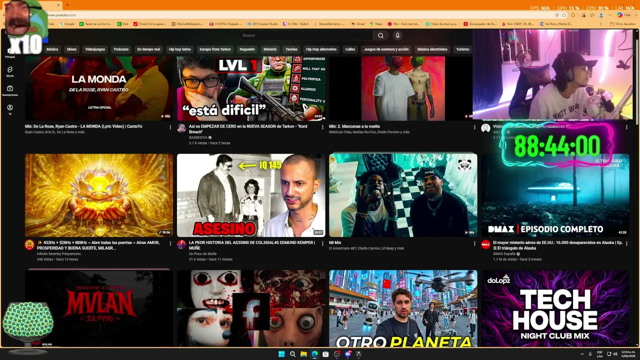Open the Otros favoritos bookmarks folder
Screen dimensions: 640x360
[623, 24]
